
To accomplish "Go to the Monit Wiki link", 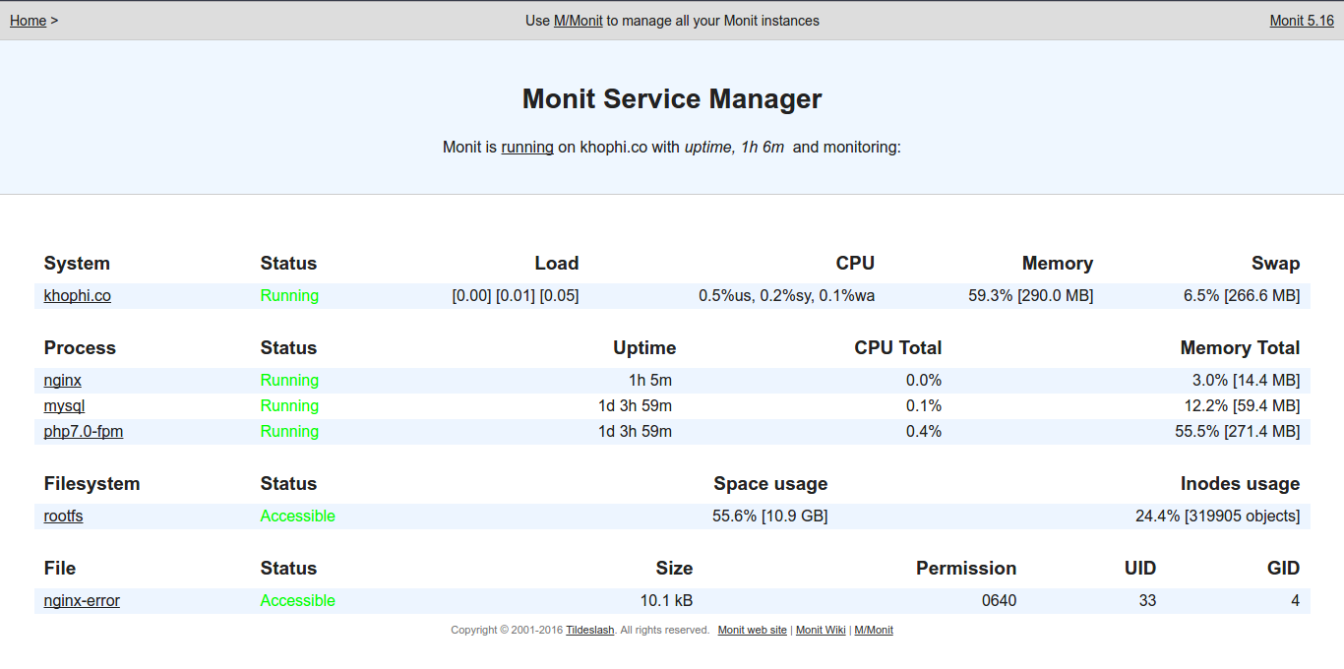I will pos(820,631).
